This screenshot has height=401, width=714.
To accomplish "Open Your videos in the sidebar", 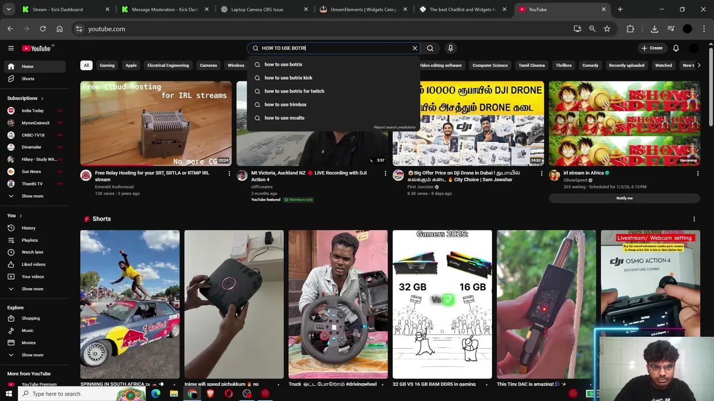I will [33, 277].
